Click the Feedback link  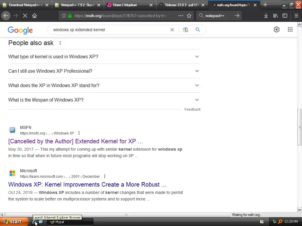192,109
